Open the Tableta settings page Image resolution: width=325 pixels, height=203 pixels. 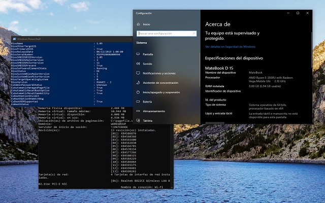coord(144,121)
